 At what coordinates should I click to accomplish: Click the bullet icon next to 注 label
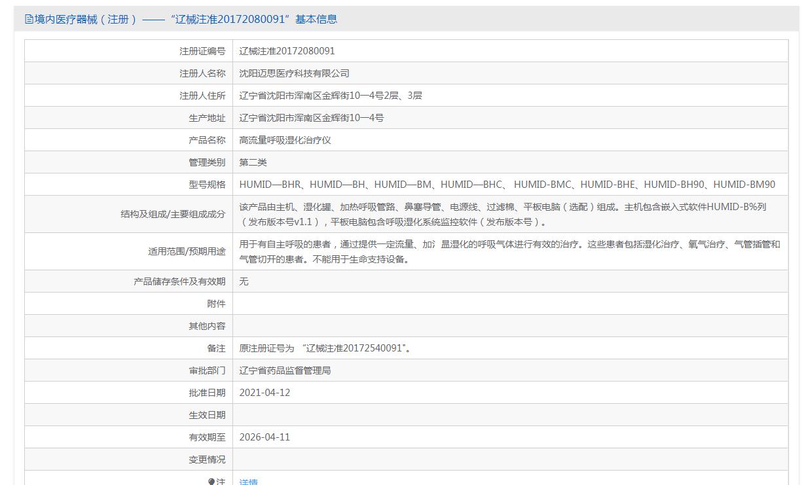click(211, 482)
